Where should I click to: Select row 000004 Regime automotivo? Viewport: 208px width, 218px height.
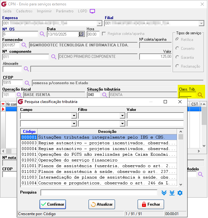tap(99, 149)
